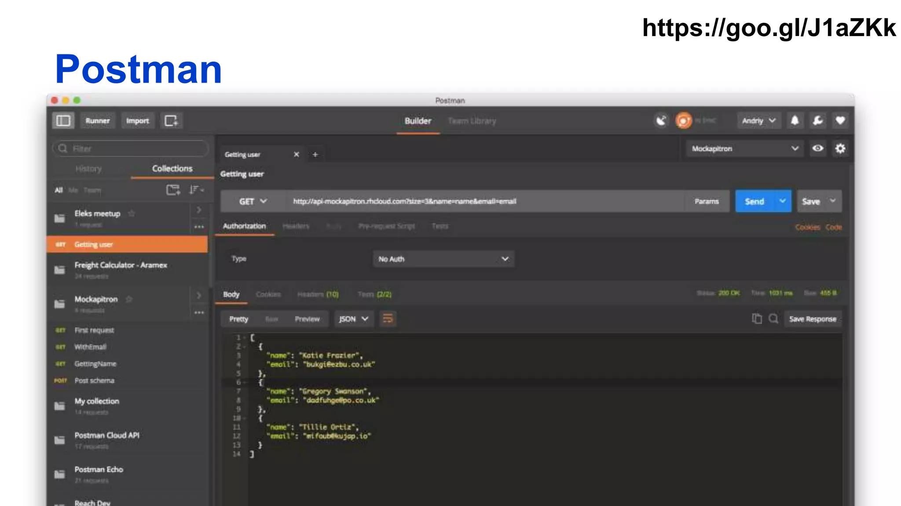Open the Postman Echo collection
The width and height of the screenshot is (901, 506).
(127, 474)
